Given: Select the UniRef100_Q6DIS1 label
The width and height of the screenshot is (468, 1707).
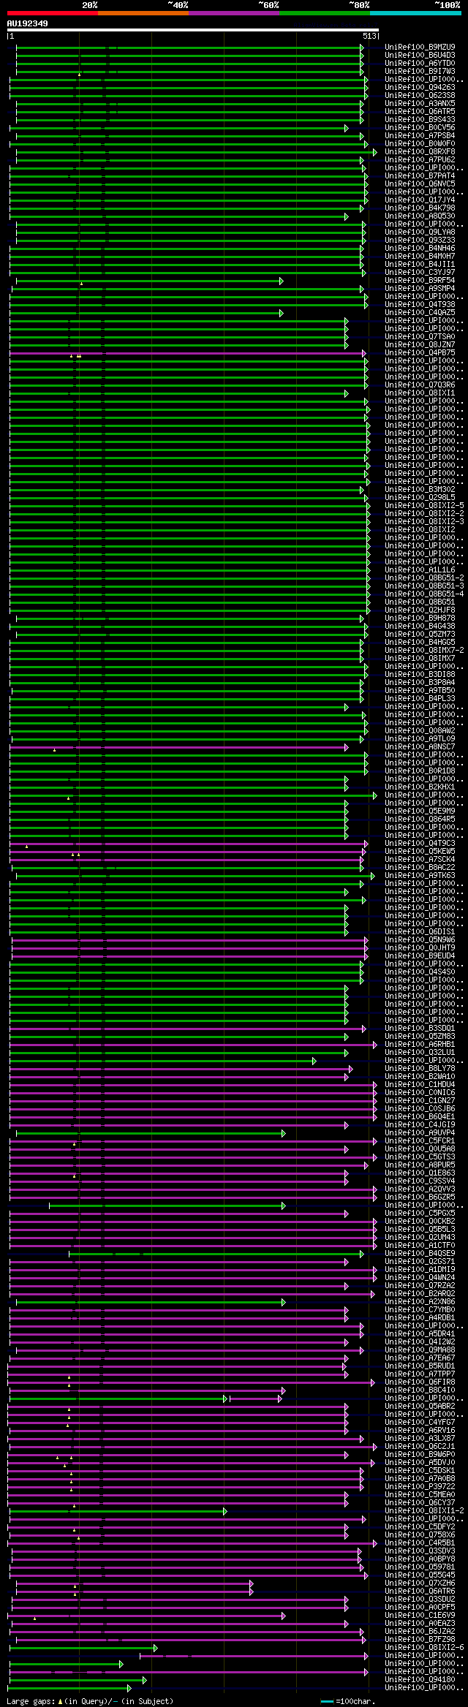Looking at the screenshot, I should click(420, 932).
